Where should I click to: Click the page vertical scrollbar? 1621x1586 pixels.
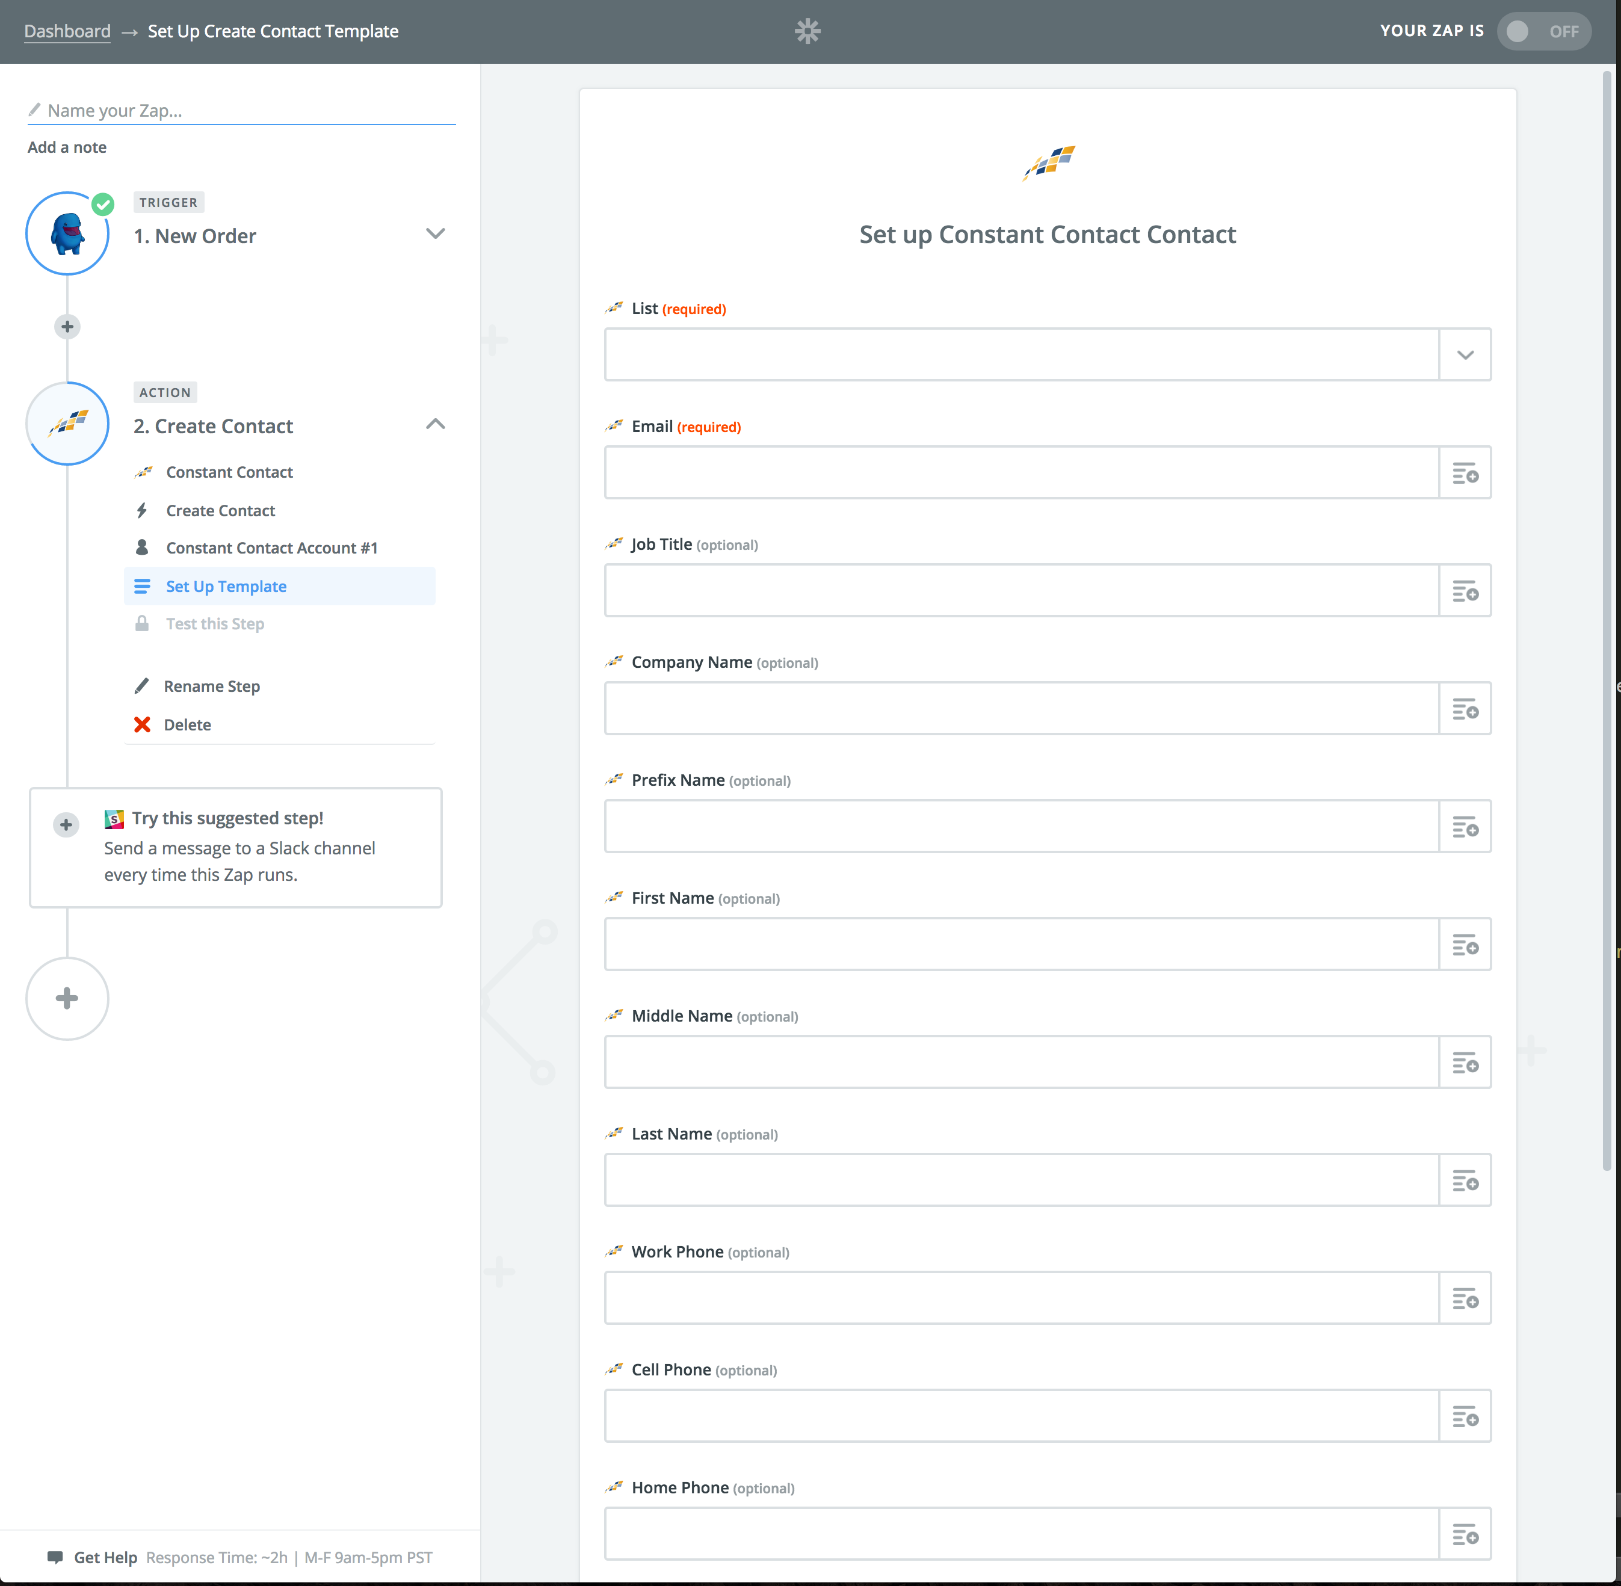pyautogui.click(x=1608, y=620)
